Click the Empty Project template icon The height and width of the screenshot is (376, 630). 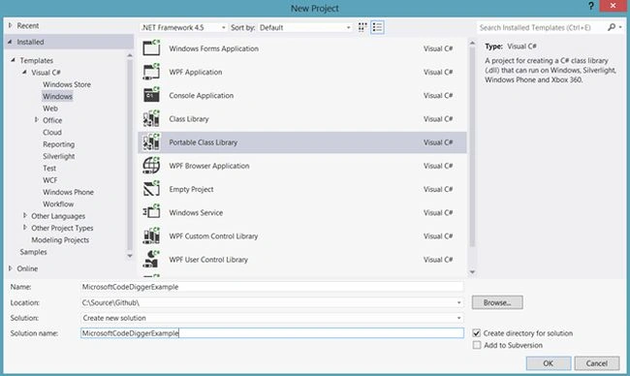coord(151,189)
